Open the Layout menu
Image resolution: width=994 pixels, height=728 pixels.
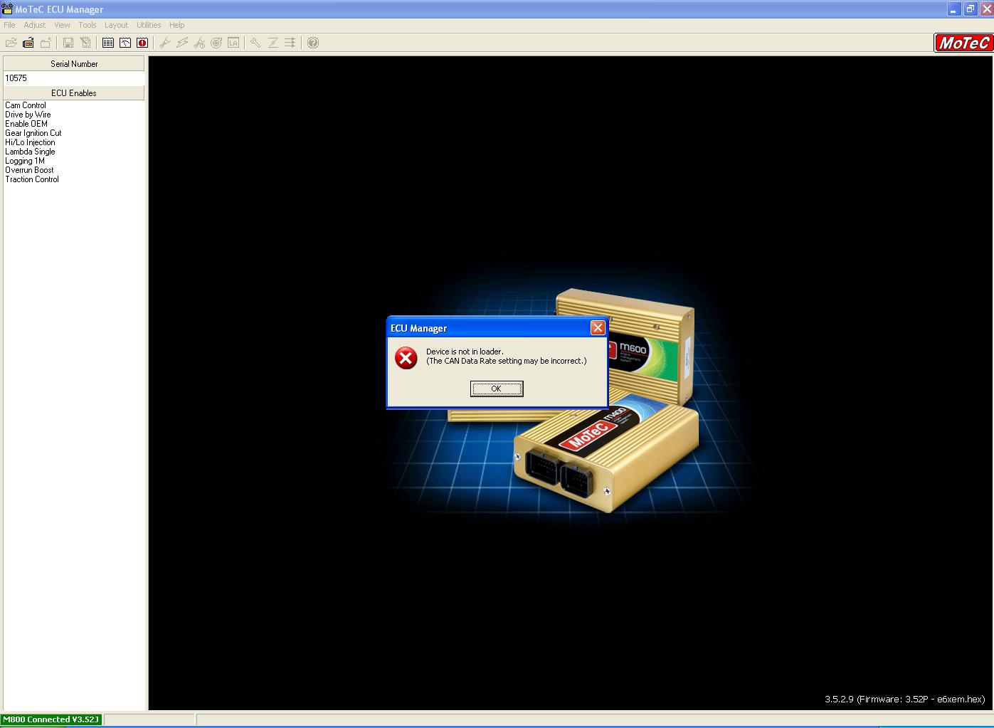pyautogui.click(x=116, y=25)
